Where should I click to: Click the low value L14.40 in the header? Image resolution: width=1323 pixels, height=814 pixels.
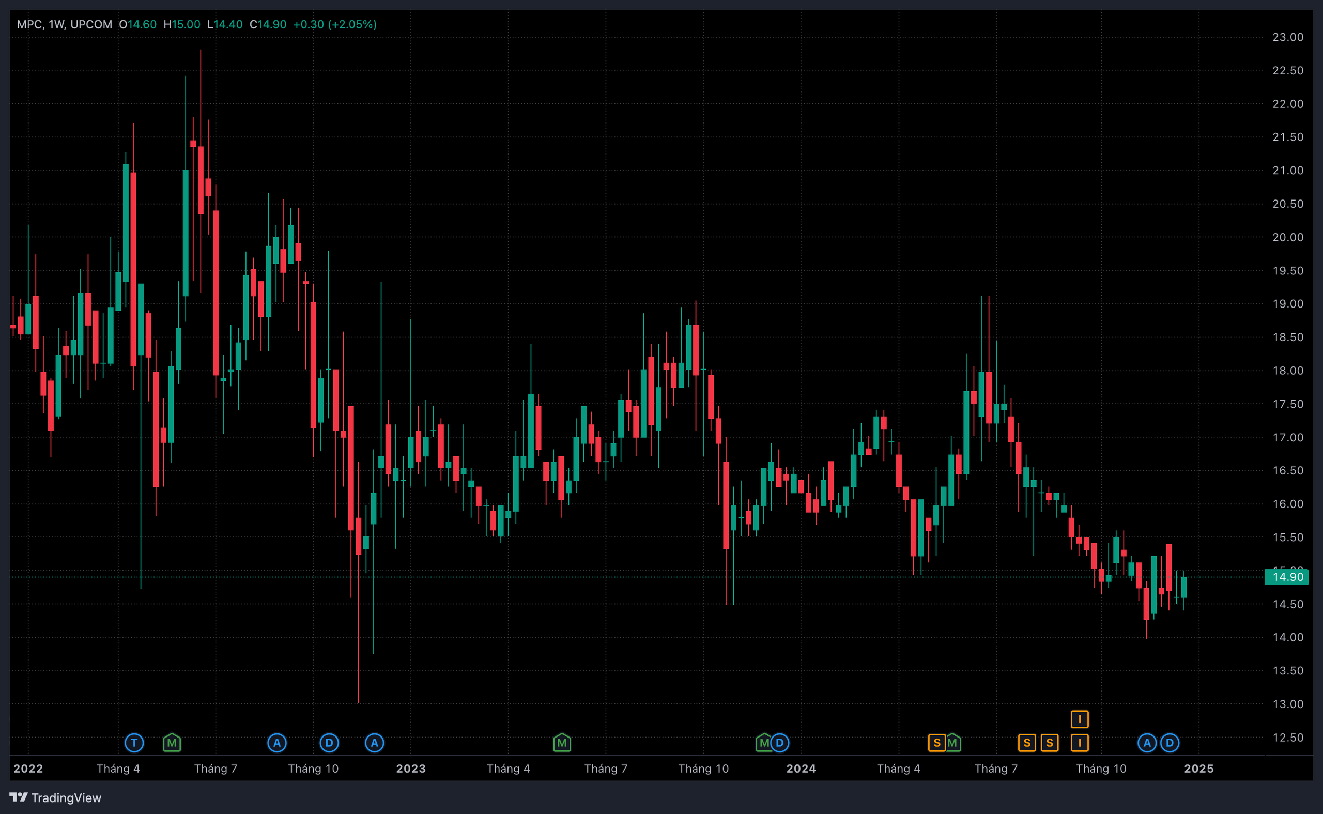[225, 24]
